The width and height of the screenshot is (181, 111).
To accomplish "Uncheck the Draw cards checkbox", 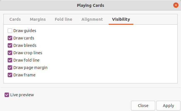I will coord(10,38).
